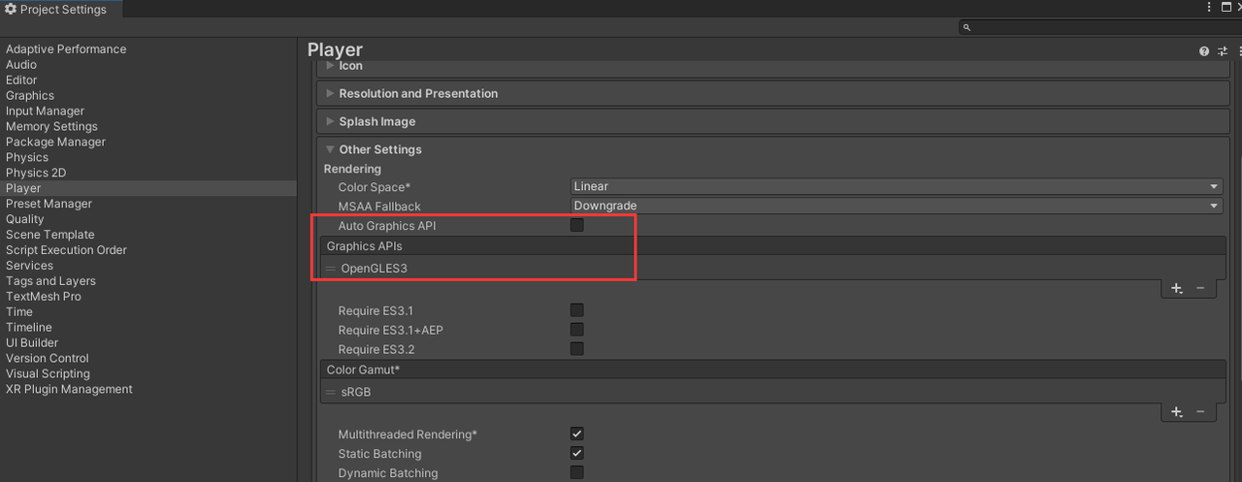Enable the Auto Graphics API checkbox
The image size is (1242, 482).
tap(577, 226)
